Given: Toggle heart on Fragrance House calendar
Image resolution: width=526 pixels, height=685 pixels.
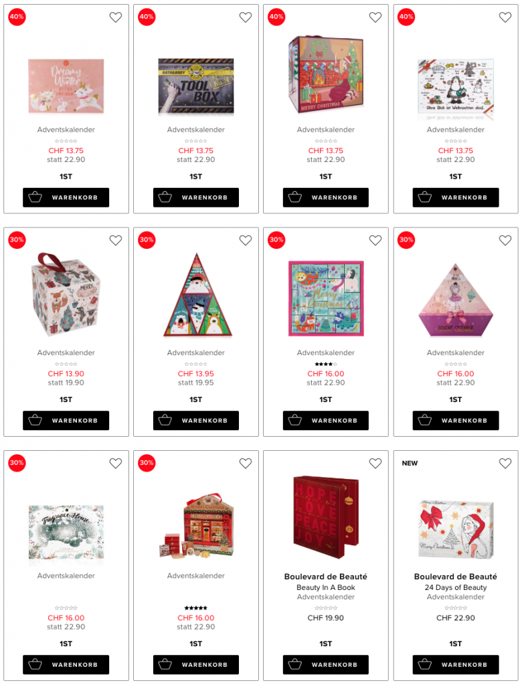Looking at the screenshot, I should [116, 463].
